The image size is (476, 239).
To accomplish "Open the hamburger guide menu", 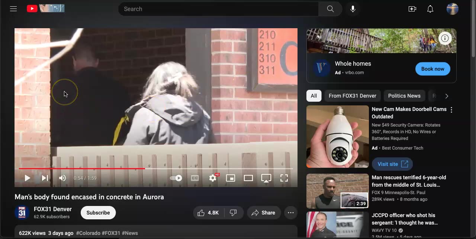I will coord(13,9).
